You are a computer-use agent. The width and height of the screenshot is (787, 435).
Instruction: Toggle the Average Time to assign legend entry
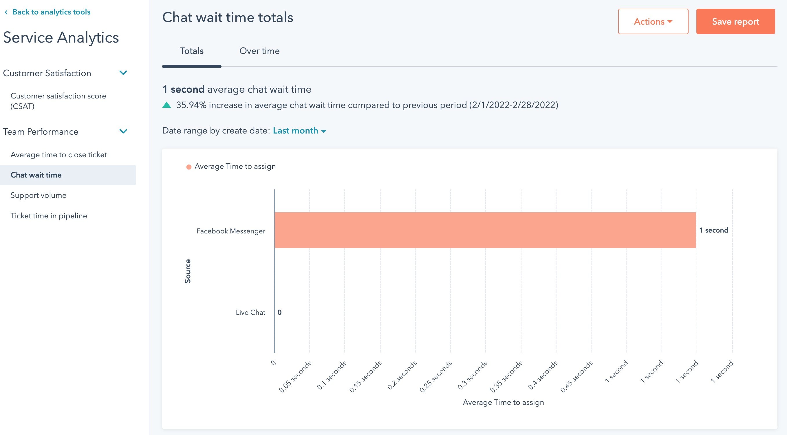pos(235,167)
